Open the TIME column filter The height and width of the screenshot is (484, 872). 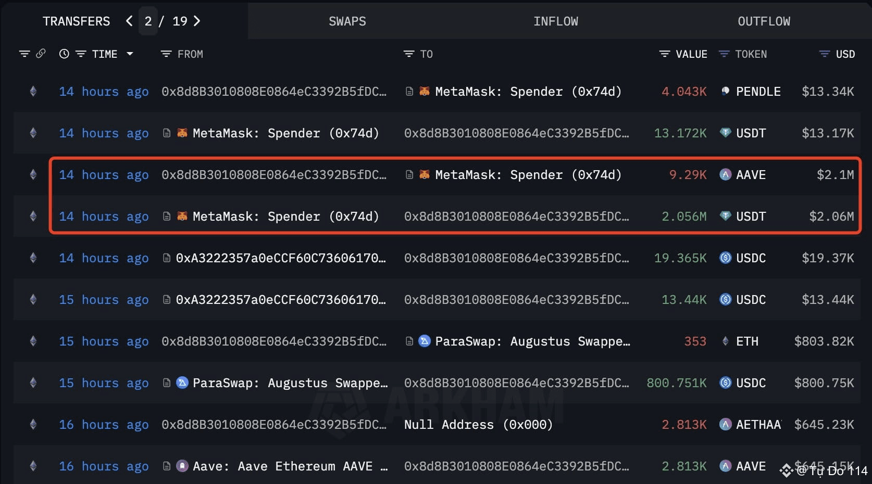pos(81,54)
